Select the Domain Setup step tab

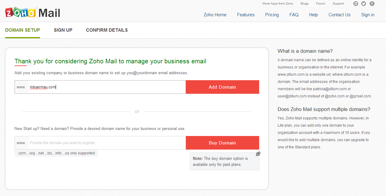(22, 30)
